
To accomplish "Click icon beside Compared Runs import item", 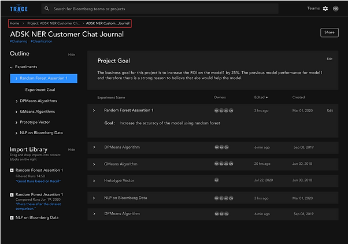I will coord(12,195).
